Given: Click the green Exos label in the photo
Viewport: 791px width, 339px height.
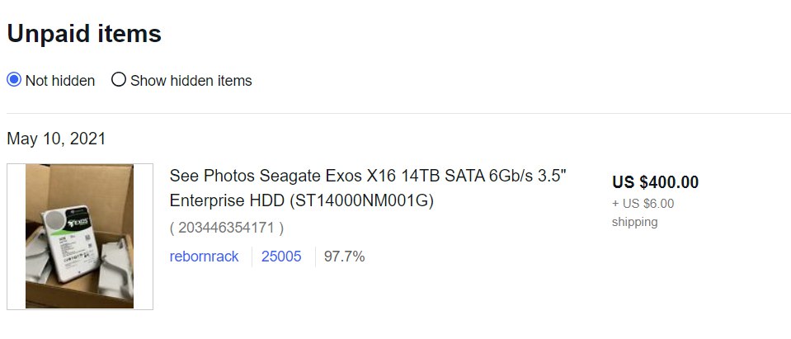Looking at the screenshot, I should pyautogui.click(x=78, y=222).
